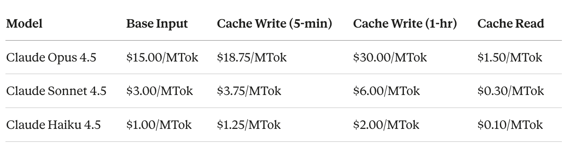Click the $30.00/MTok cache write cell

point(390,58)
